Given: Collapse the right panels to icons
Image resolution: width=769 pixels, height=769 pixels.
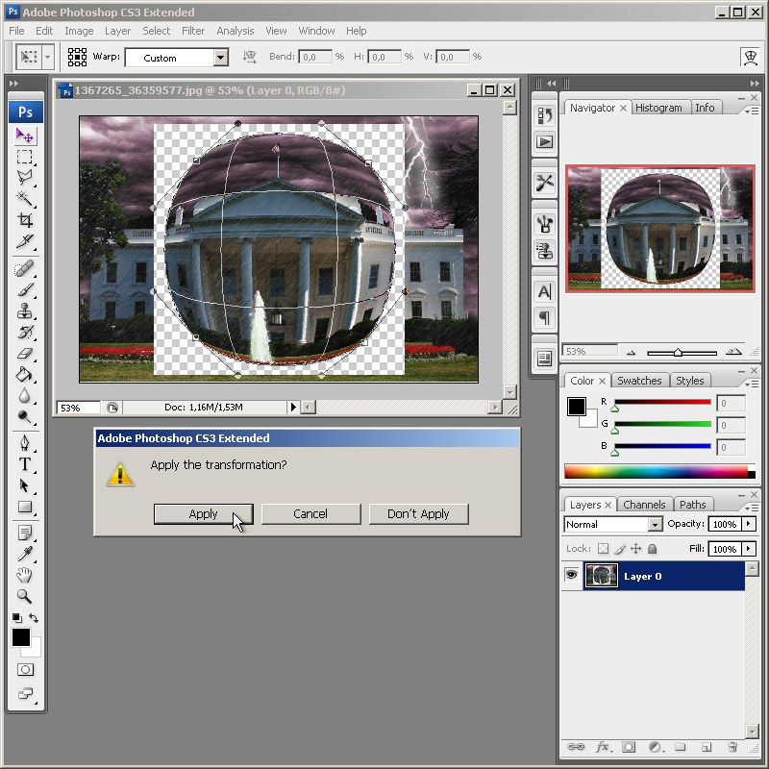Looking at the screenshot, I should coord(754,84).
